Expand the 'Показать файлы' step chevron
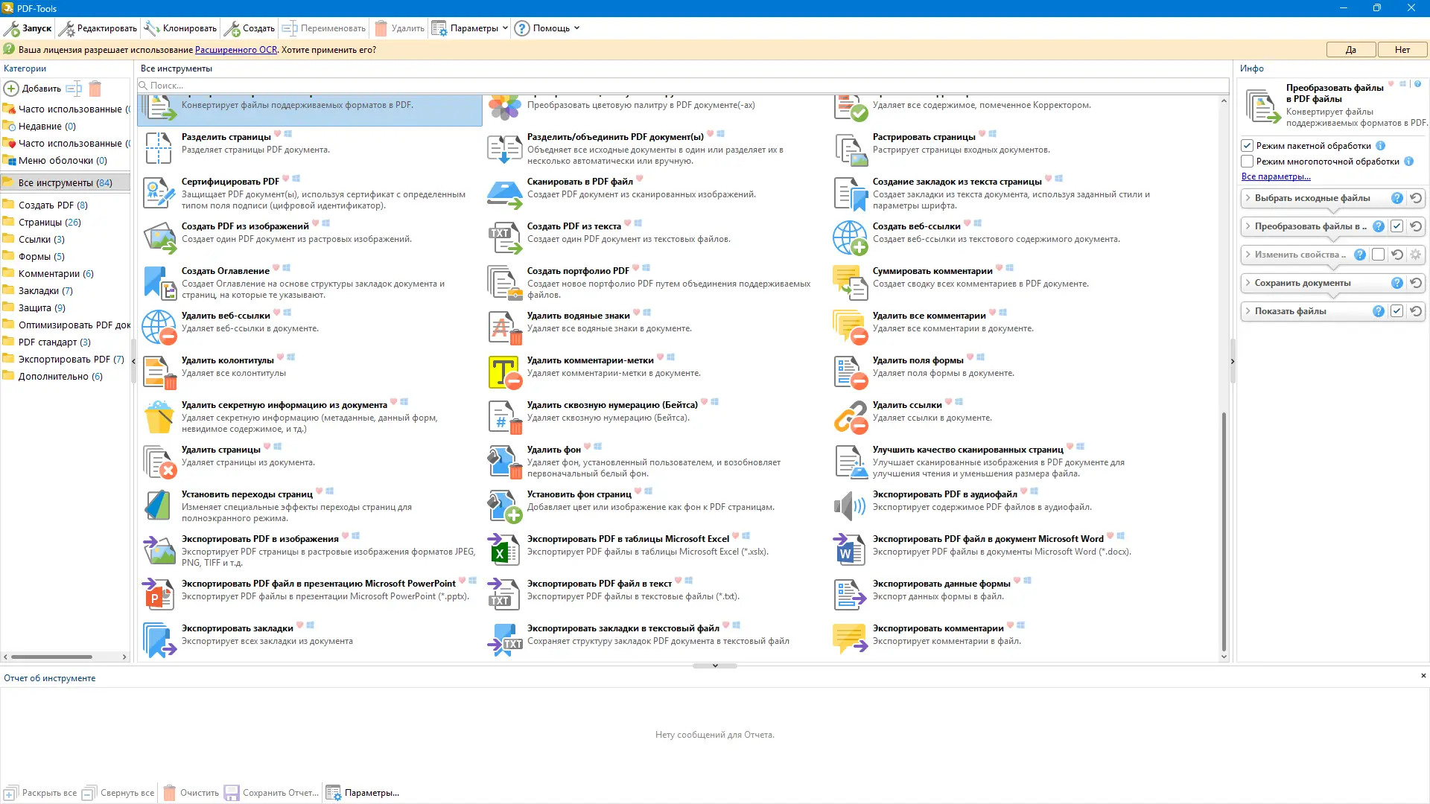The height and width of the screenshot is (804, 1430). [1248, 311]
